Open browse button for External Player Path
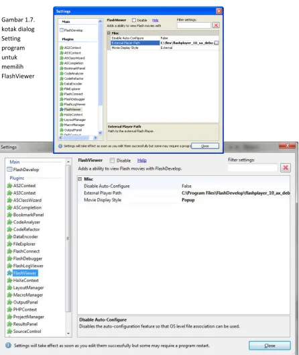This screenshot has width=299, height=355. click(x=217, y=43)
